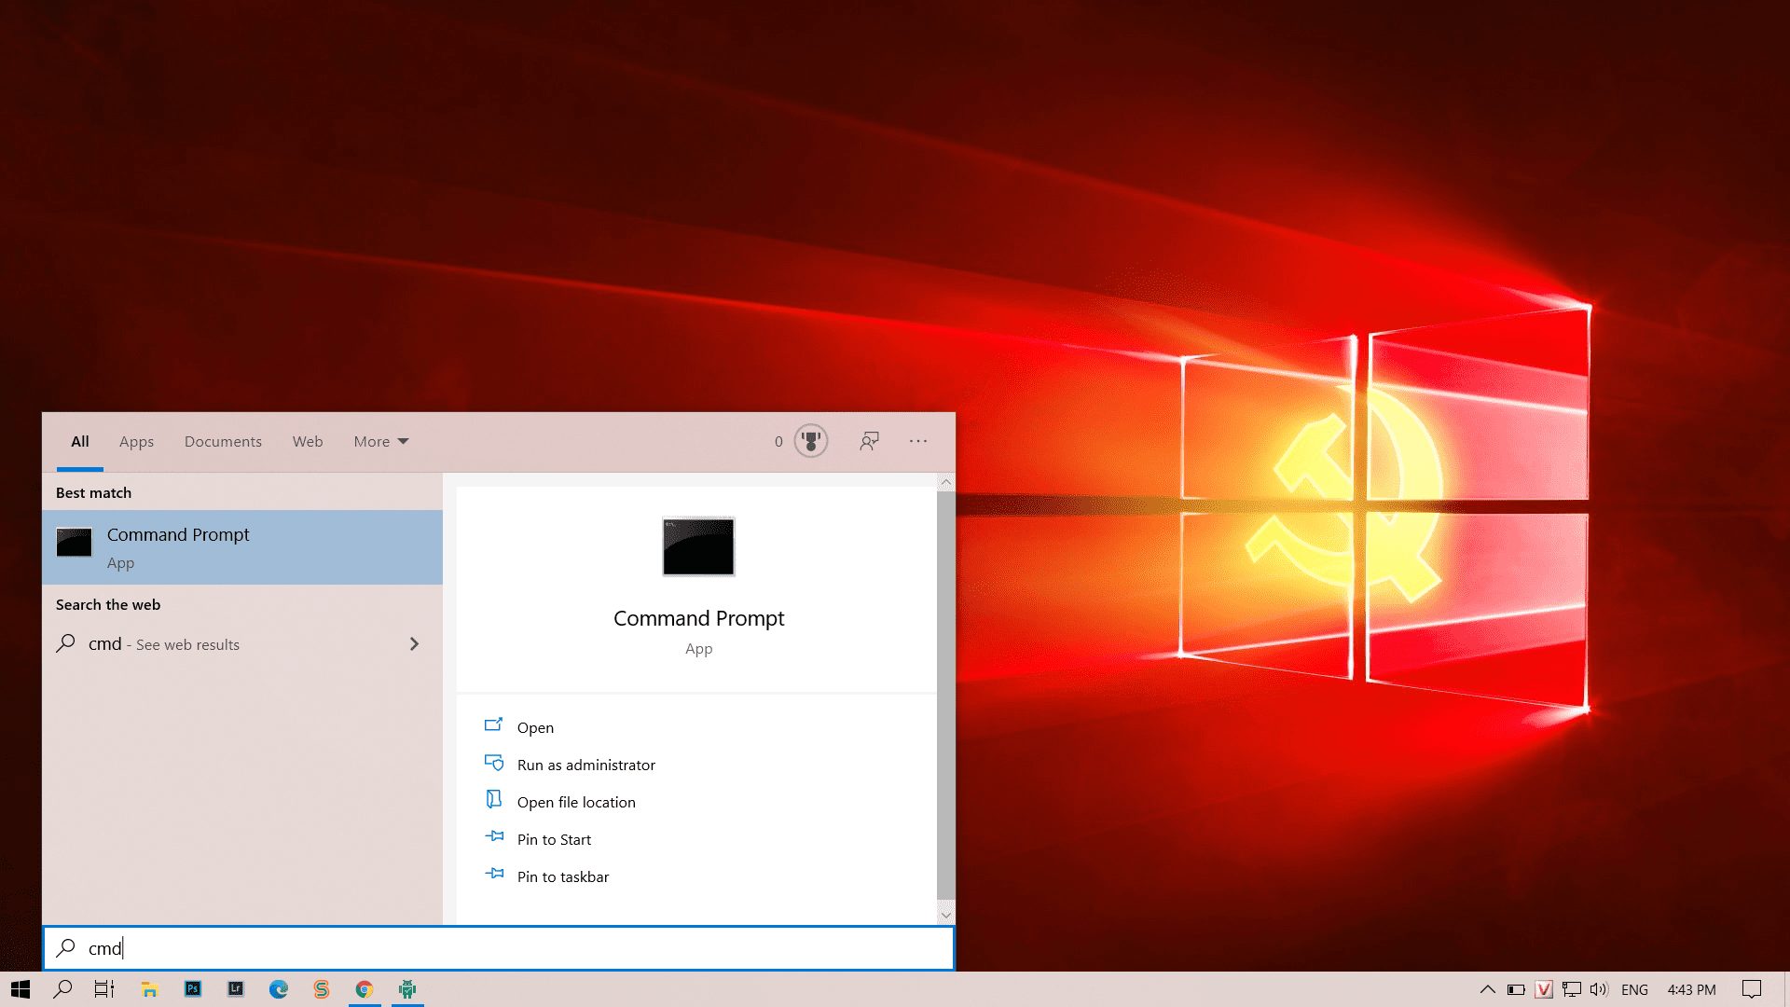Screen dimensions: 1790x1007
Task: Switch to the Web search tab
Action: pyautogui.click(x=308, y=442)
